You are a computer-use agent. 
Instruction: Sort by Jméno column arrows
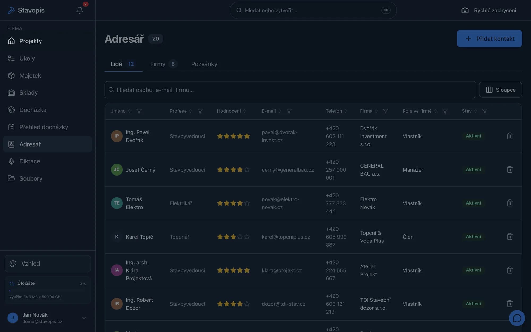point(129,111)
